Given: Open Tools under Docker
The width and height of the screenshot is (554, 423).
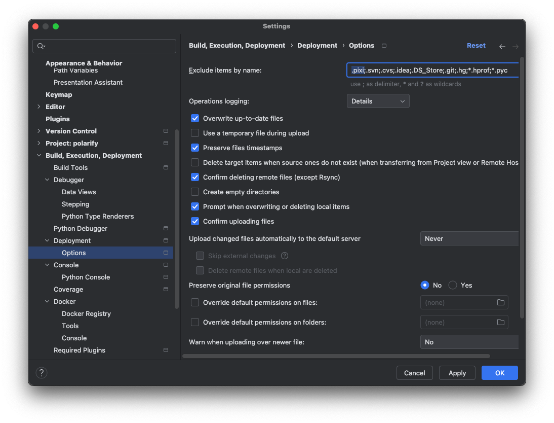Looking at the screenshot, I should coord(70,326).
